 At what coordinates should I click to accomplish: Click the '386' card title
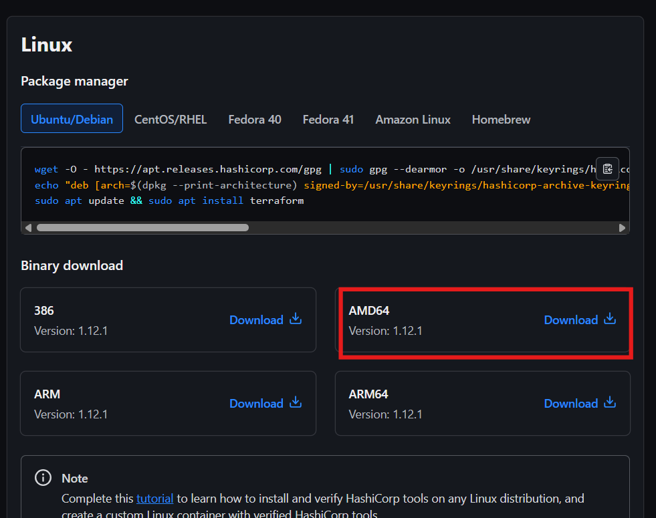(x=44, y=311)
